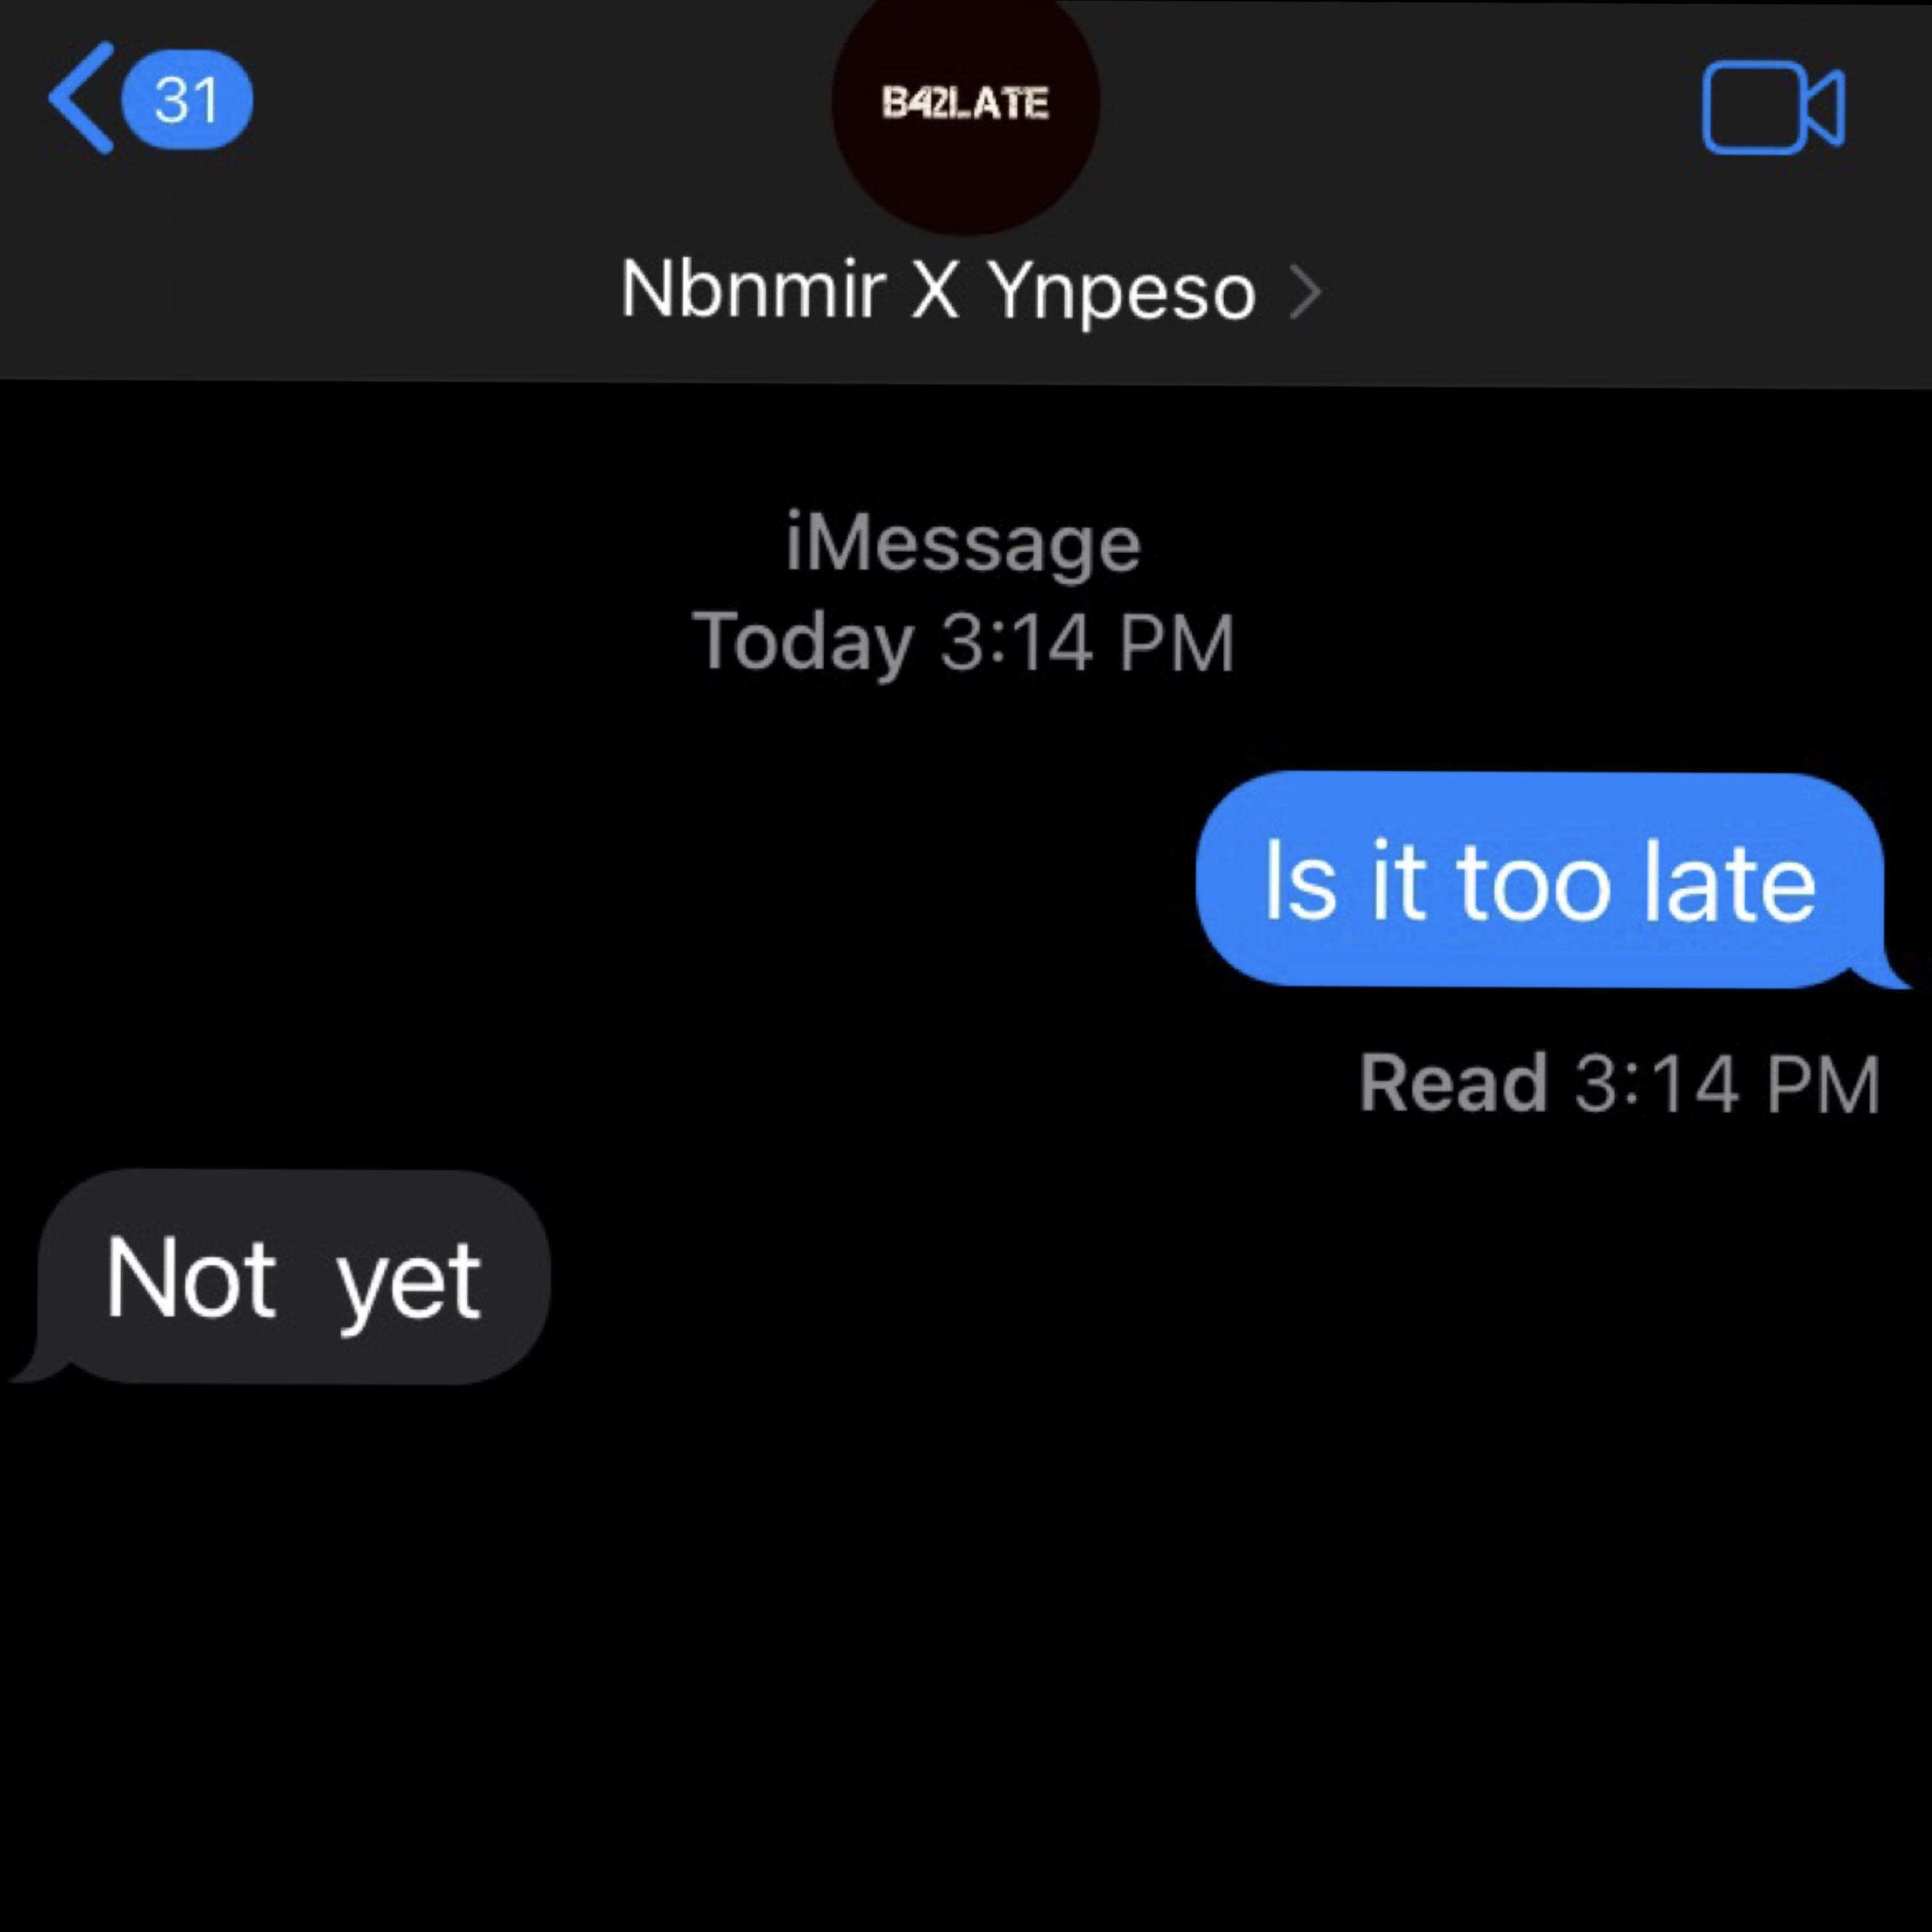Tap the Read 3:14 PM receipt
The height and width of the screenshot is (1932, 1932).
point(1619,1084)
